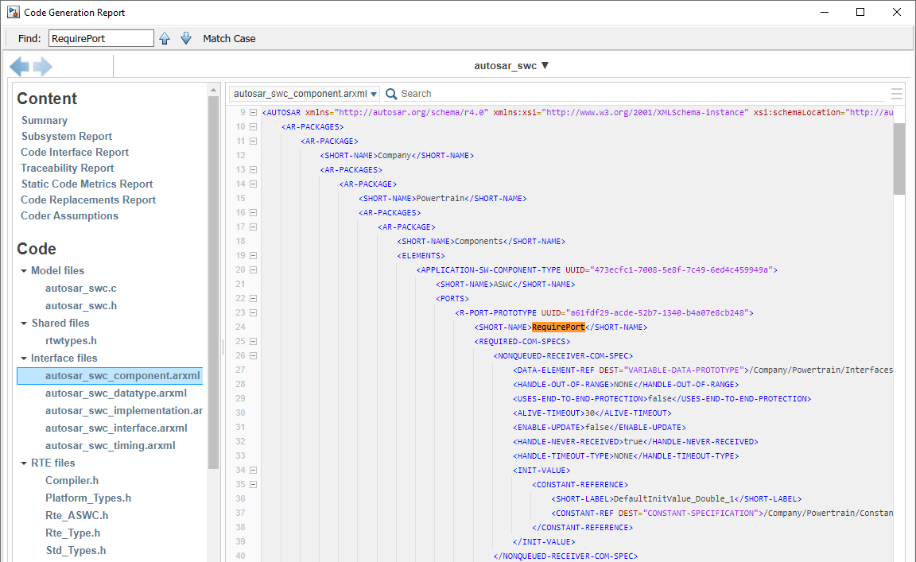Open the hamburger menu in code pane
Image resolution: width=916 pixels, height=562 pixels.
click(x=897, y=94)
